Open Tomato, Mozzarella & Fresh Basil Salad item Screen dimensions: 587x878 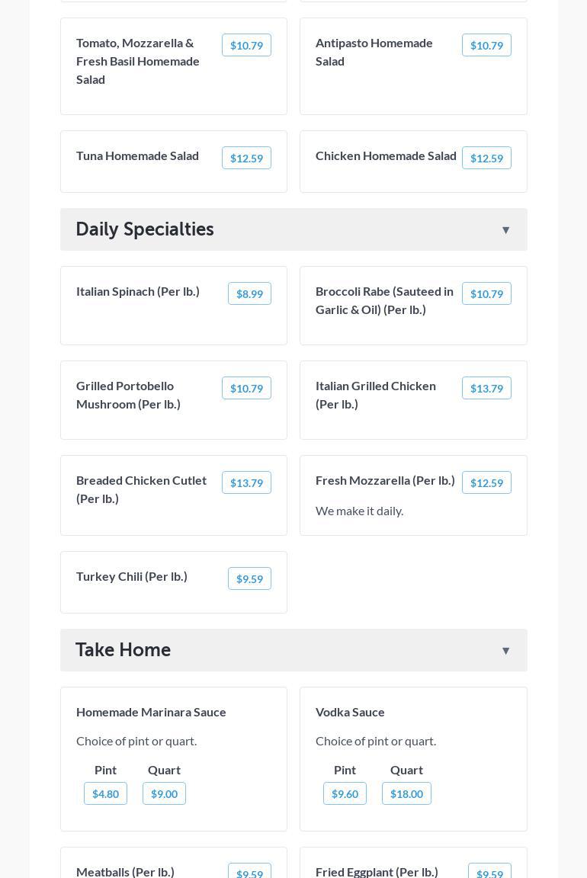(138, 61)
